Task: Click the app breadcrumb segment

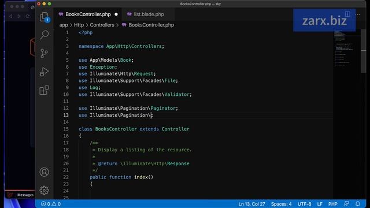Action: [x=64, y=25]
